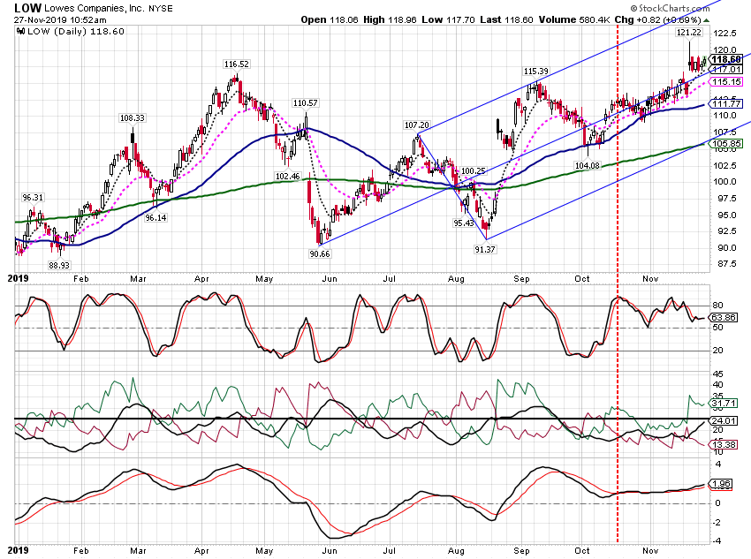Click the 88.93 low price label
This screenshot has height=559, width=751.
[59, 265]
